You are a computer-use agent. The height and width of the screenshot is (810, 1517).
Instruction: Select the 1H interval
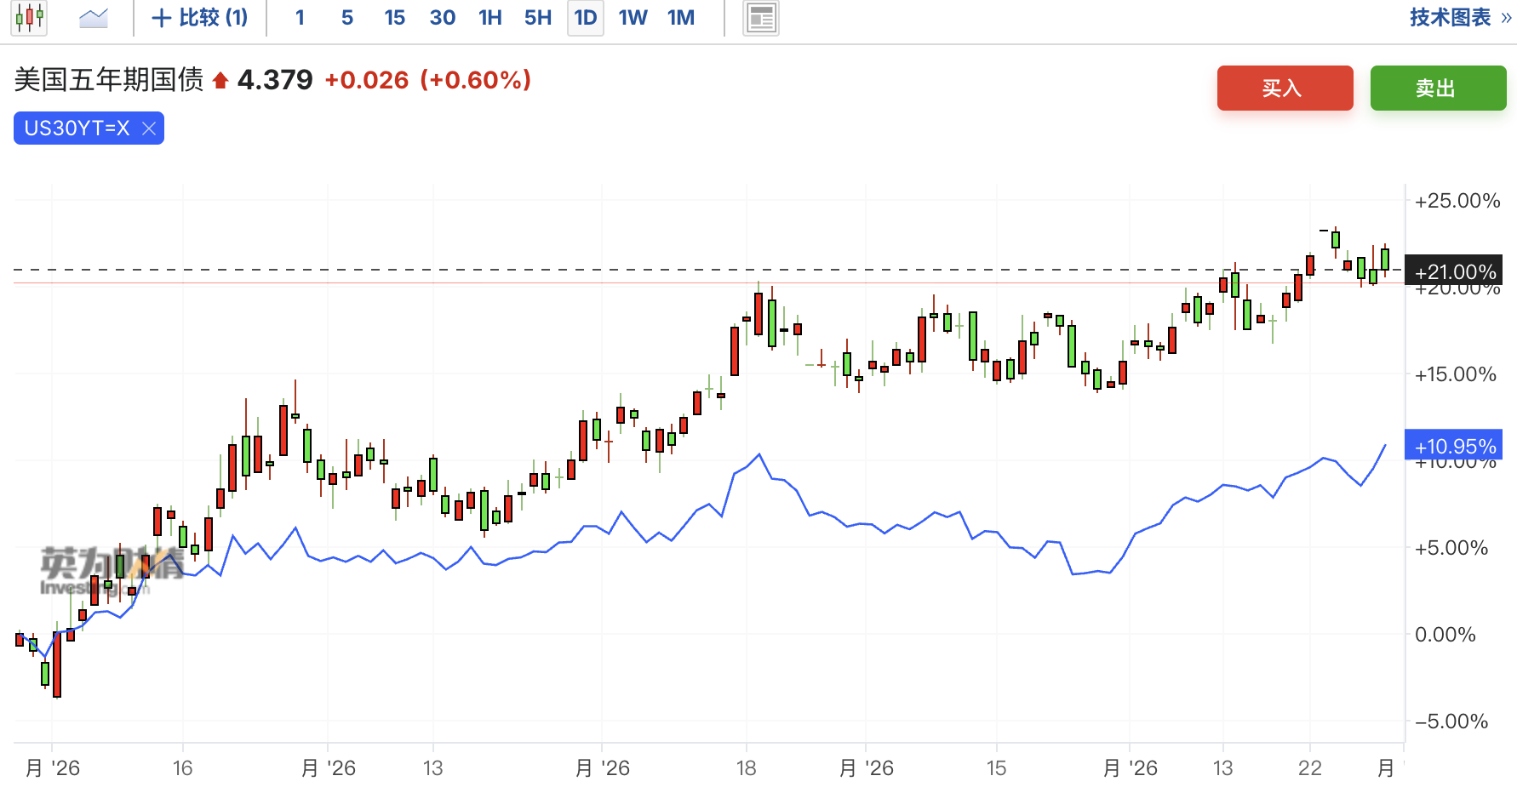tap(490, 18)
